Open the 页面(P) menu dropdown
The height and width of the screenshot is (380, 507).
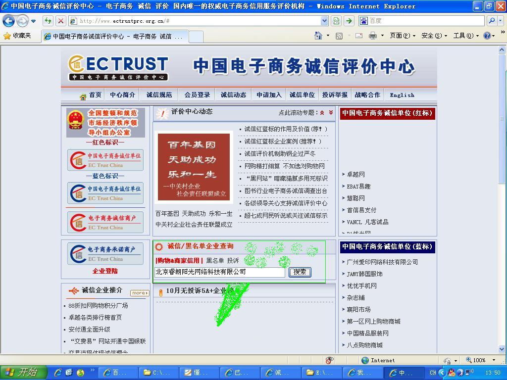coord(402,36)
